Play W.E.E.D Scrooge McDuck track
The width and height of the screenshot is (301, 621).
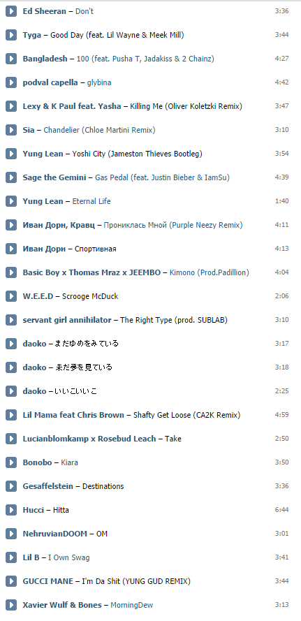pyautogui.click(x=11, y=296)
